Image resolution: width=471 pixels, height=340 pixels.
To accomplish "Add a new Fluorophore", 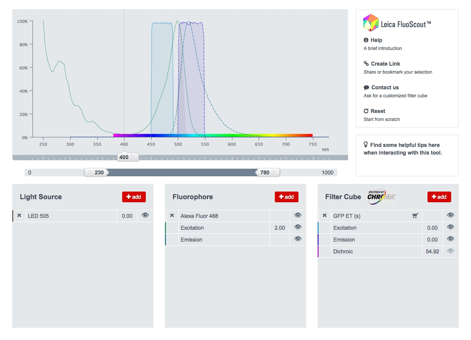I will [286, 197].
